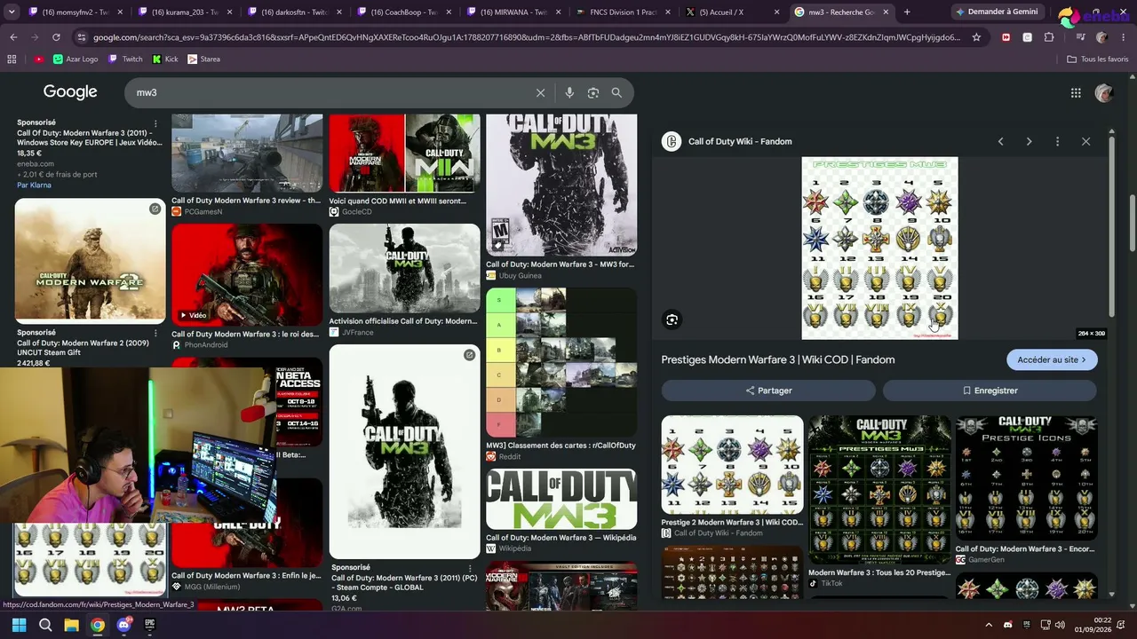The height and width of the screenshot is (639, 1137).
Task: Open sponsored ad options for MW3 Windows Store Key
Action: pos(155,122)
